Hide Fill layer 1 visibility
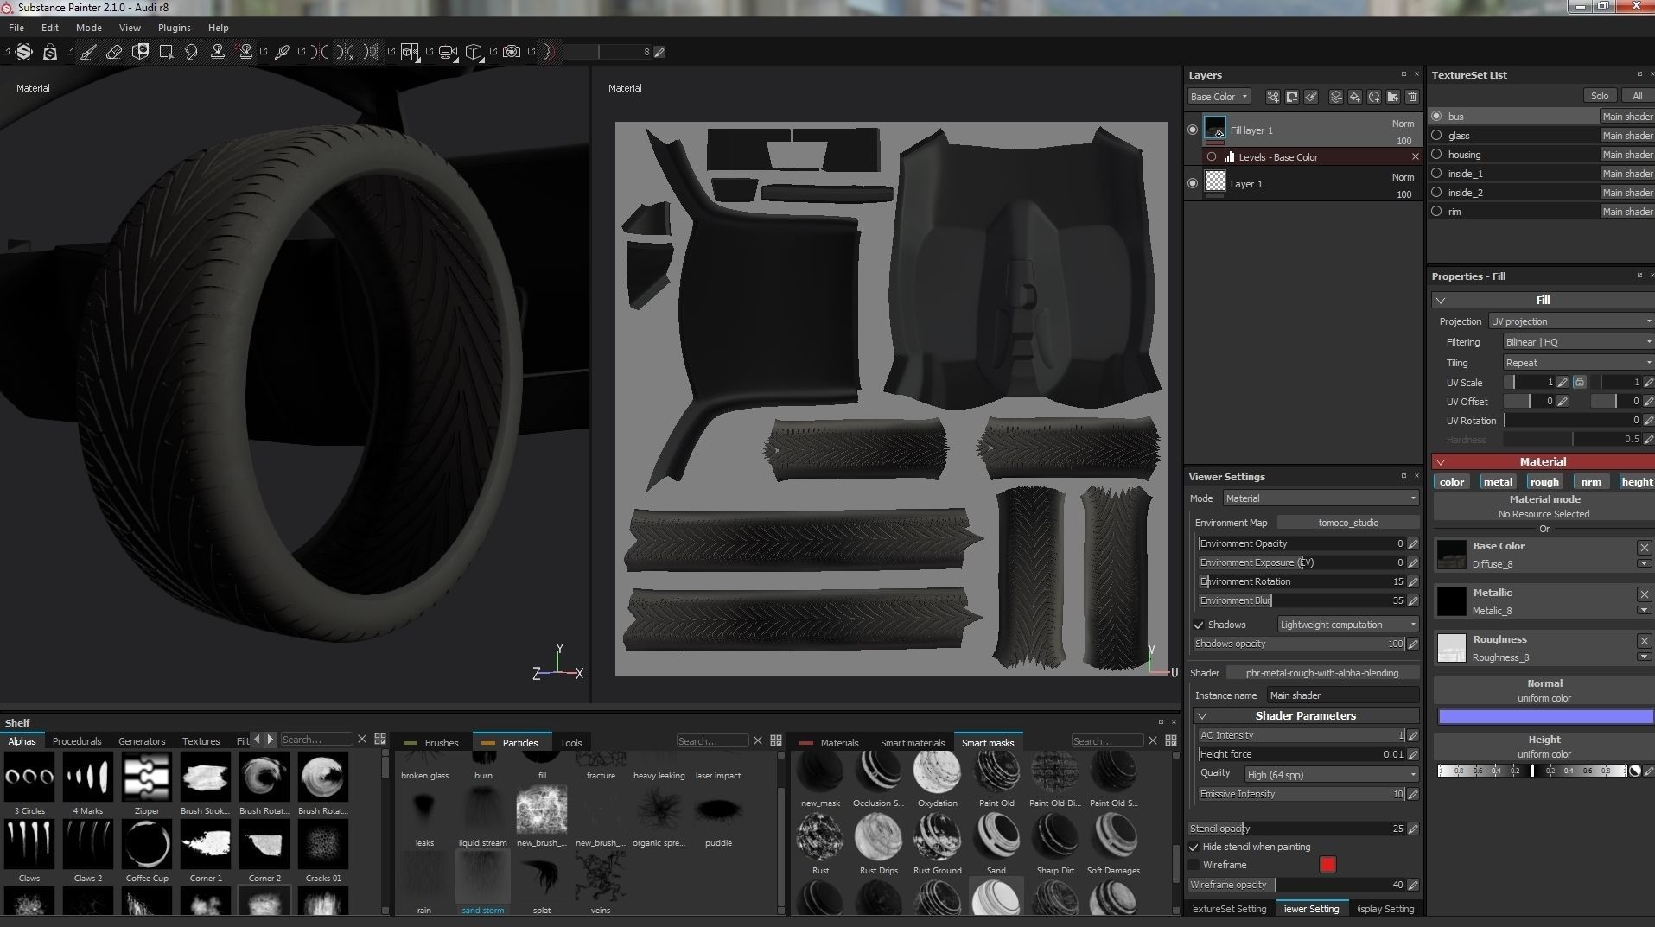 (1193, 130)
